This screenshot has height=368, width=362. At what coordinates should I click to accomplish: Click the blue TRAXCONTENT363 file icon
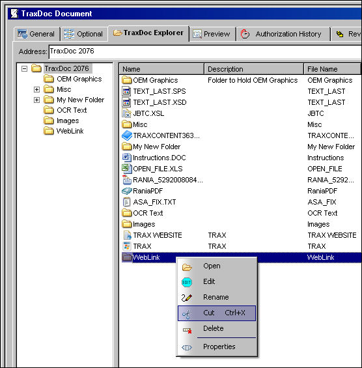[127, 135]
